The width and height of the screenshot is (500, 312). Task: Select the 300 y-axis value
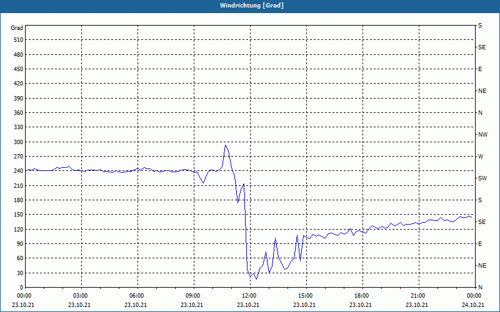(x=19, y=142)
